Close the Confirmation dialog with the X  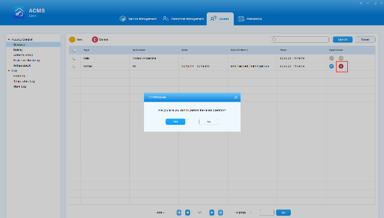pos(236,98)
